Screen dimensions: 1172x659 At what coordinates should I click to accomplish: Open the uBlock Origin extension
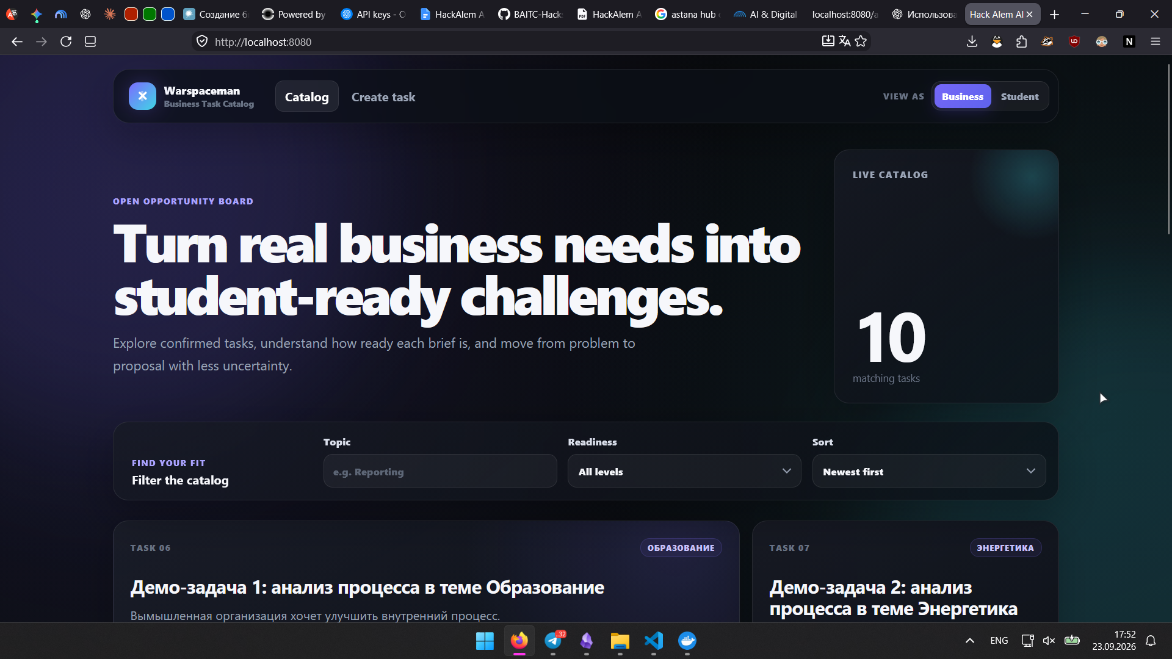[1074, 41]
